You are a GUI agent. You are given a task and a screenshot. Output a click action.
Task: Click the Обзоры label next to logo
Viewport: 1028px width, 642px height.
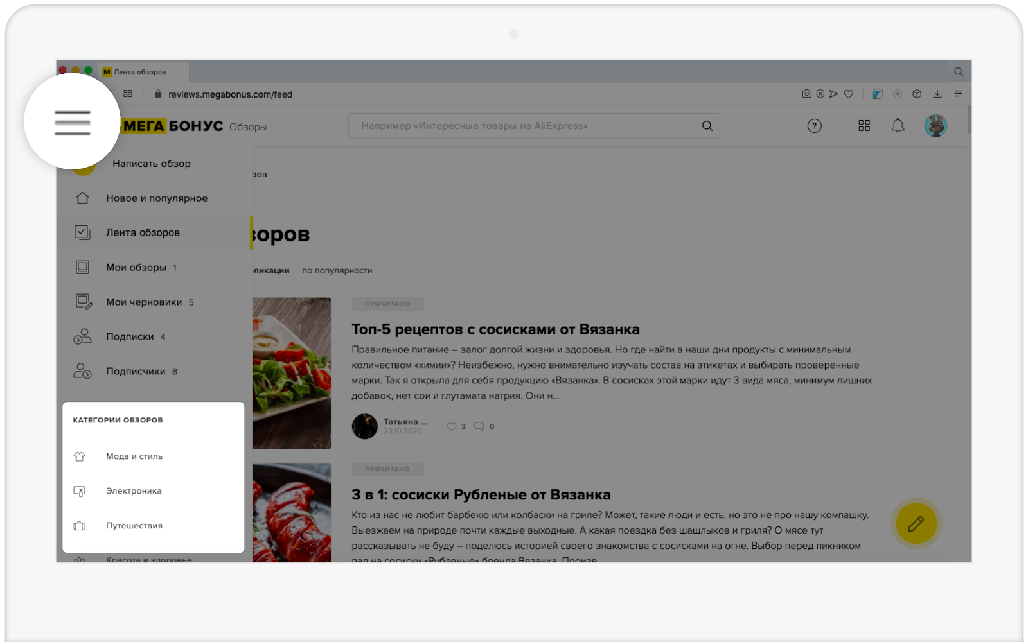(248, 127)
